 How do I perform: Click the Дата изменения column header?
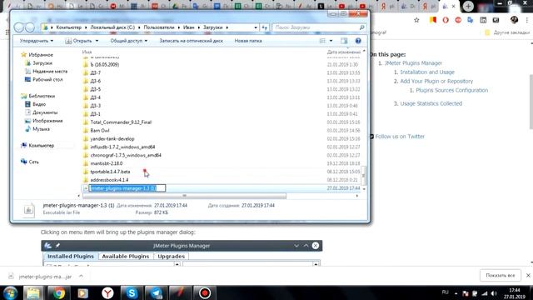[x=344, y=52]
